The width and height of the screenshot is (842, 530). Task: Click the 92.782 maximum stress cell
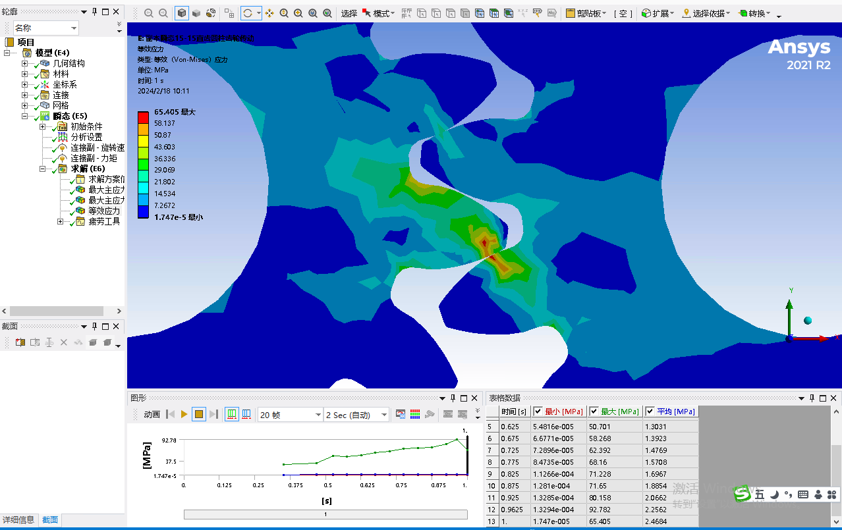(x=615, y=510)
